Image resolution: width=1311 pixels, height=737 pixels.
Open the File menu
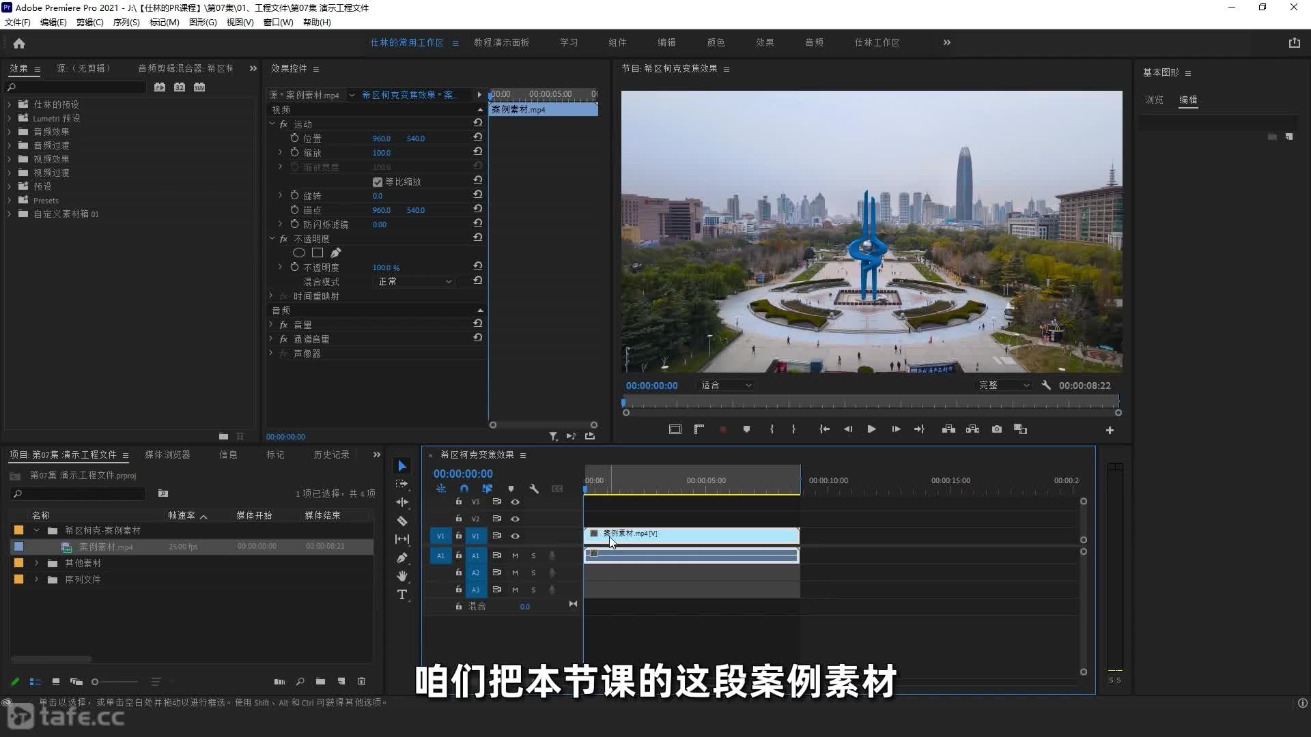[18, 23]
